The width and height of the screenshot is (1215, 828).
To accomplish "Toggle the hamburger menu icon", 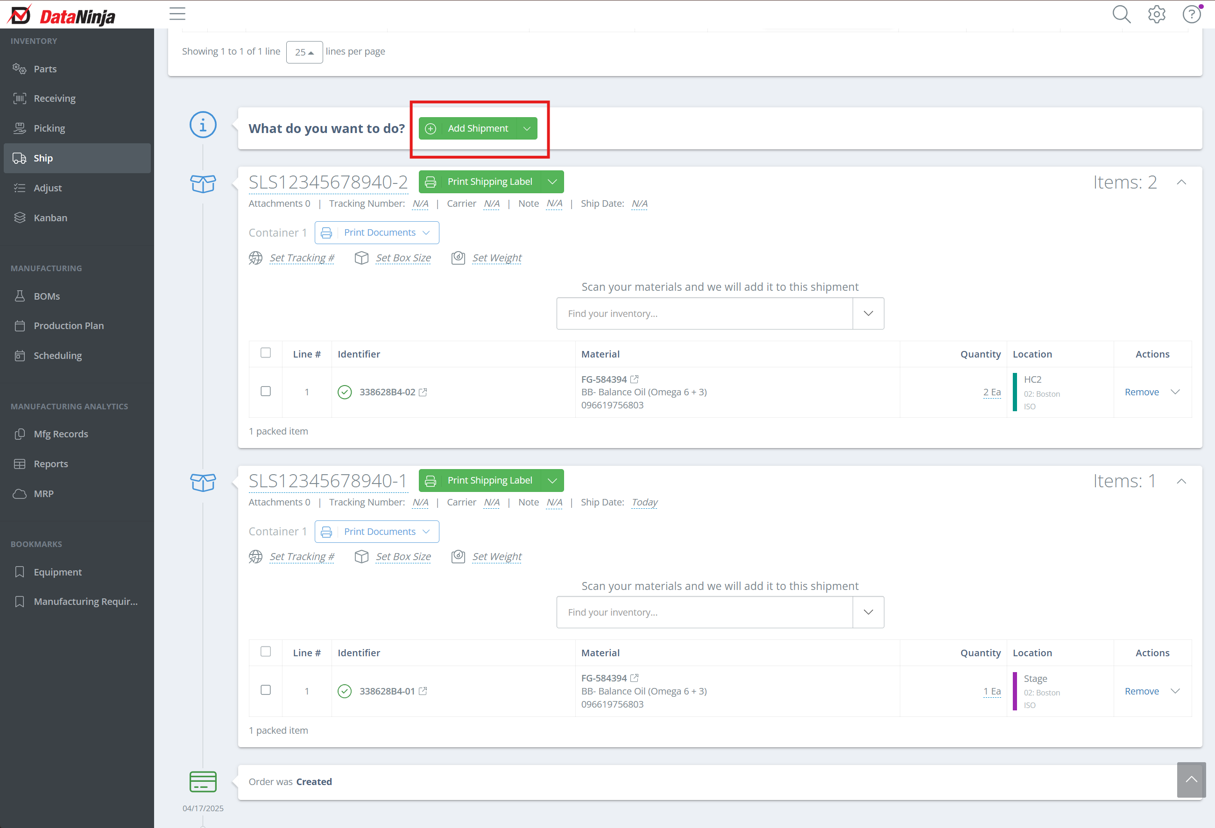I will click(177, 14).
